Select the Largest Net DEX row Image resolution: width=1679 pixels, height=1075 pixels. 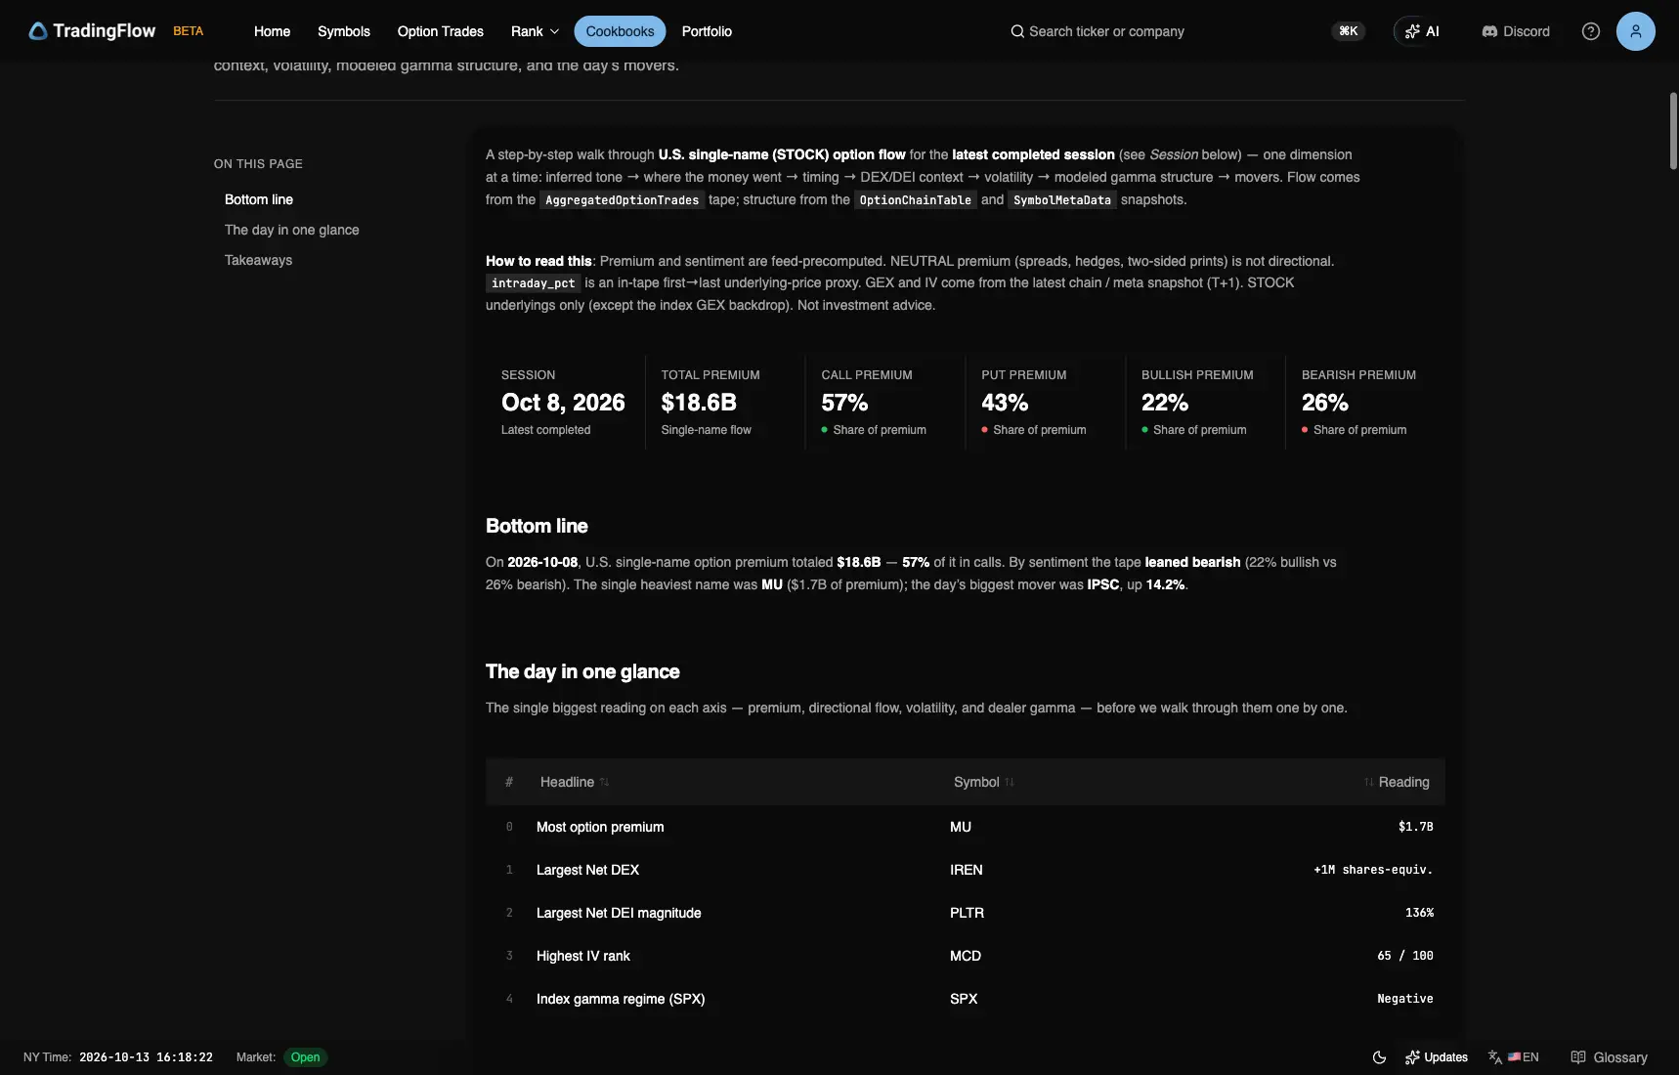click(966, 870)
